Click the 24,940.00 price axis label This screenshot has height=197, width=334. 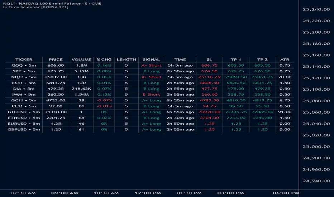pyautogui.click(x=316, y=181)
